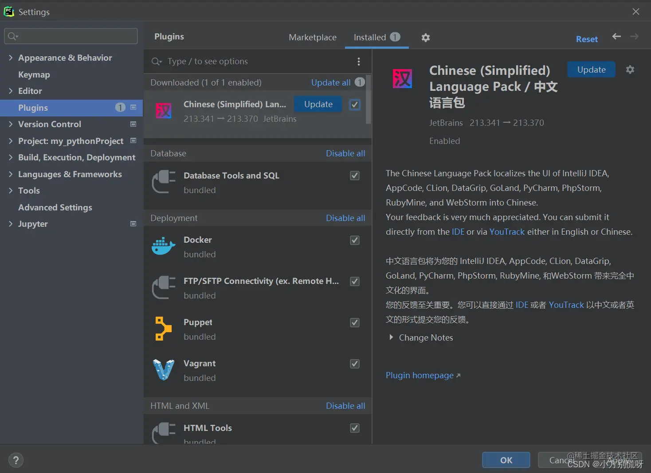Screen dimensions: 651x473
Task: Uncheck the Puppet plugin checkbox
Action: [x=355, y=322]
